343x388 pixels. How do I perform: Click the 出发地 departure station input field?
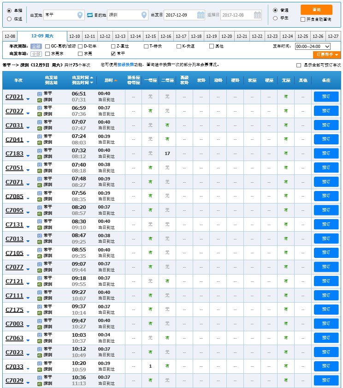pyautogui.click(x=60, y=15)
